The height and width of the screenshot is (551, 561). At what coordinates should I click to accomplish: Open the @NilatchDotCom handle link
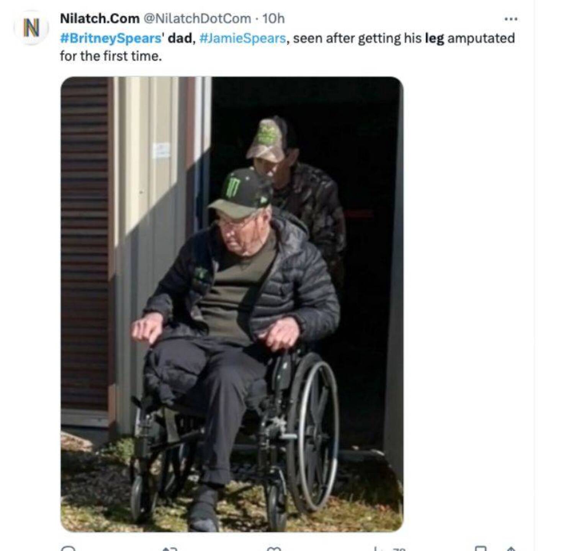197,18
